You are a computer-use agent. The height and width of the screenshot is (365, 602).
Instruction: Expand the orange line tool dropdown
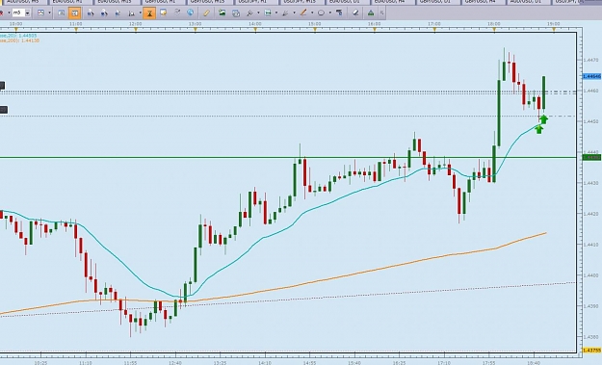coord(312,13)
